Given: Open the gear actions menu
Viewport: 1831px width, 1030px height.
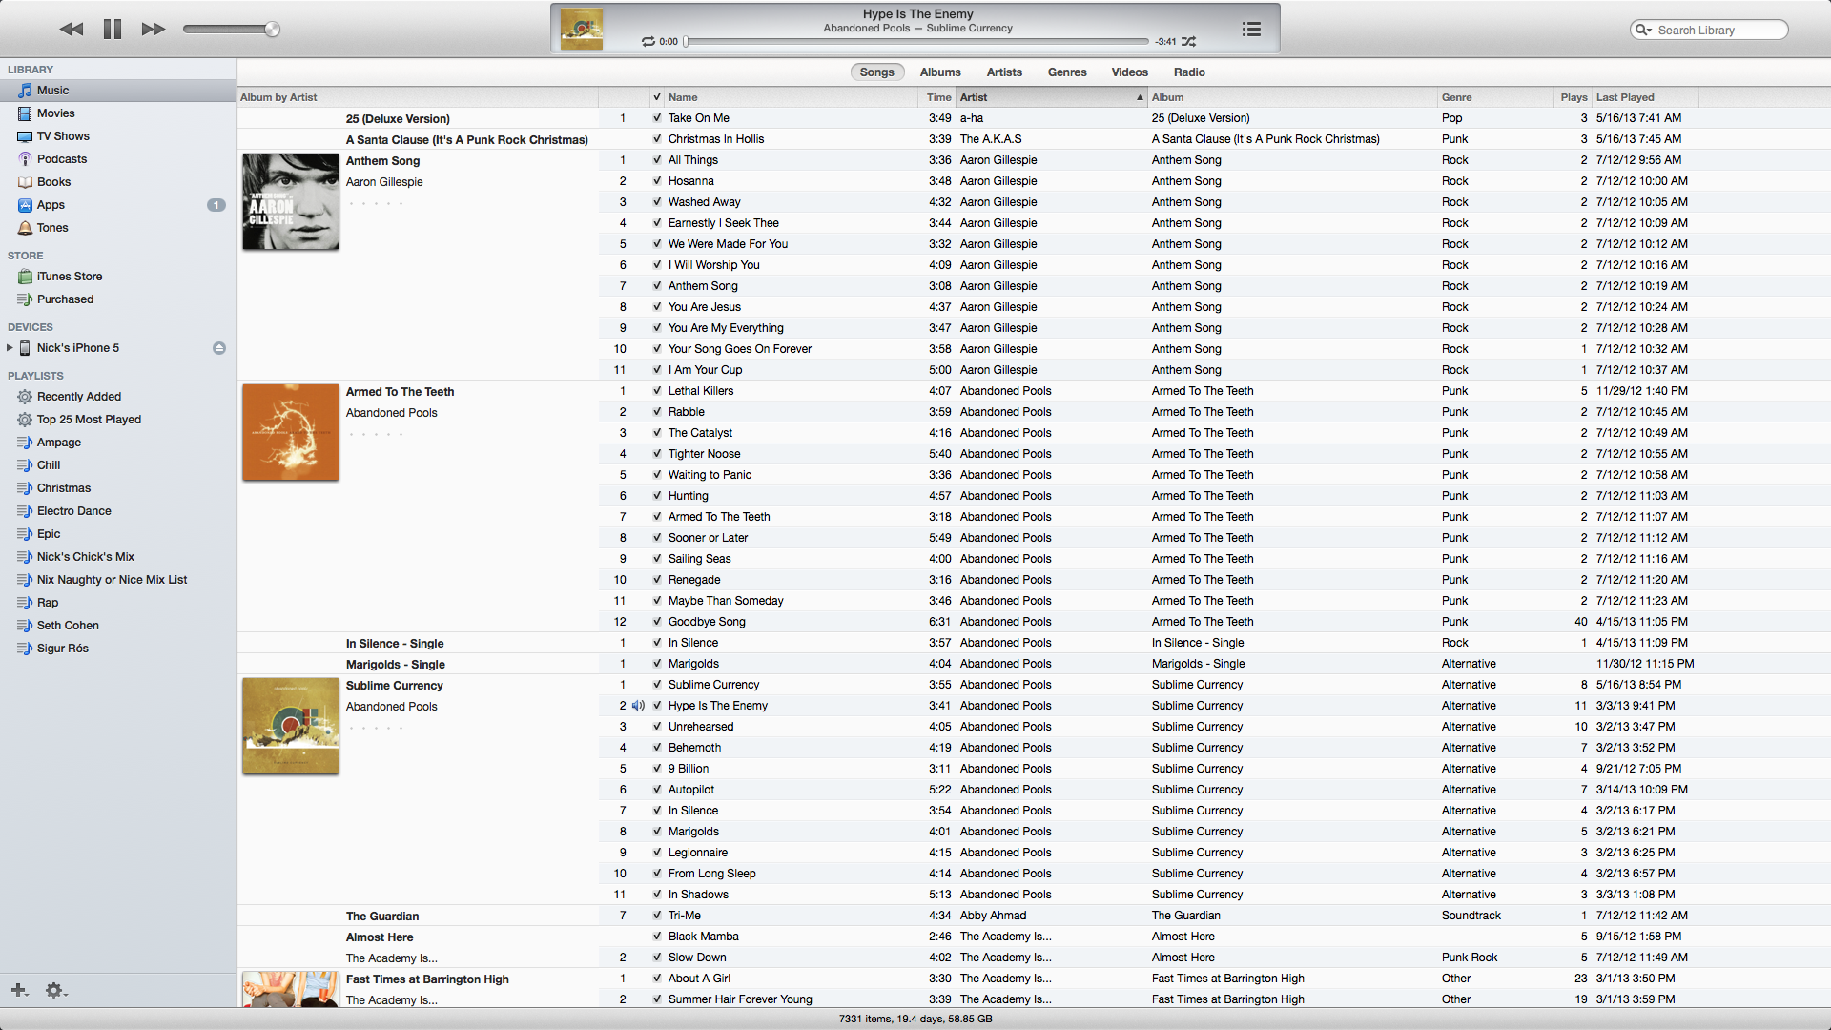Looking at the screenshot, I should (x=55, y=990).
